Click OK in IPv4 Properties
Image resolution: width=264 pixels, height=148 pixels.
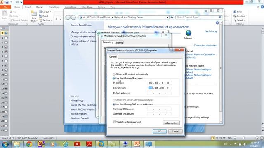tap(160, 132)
